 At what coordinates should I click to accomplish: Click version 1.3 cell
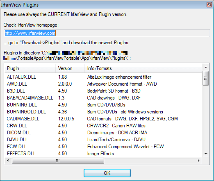[x=61, y=98]
